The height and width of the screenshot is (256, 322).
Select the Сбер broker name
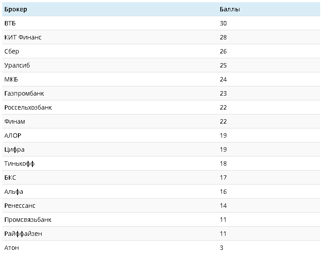[x=12, y=51]
